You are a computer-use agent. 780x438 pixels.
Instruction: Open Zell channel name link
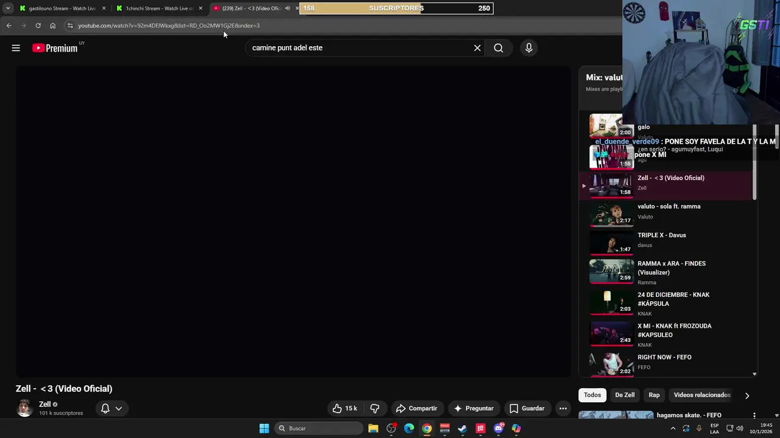[x=44, y=405]
